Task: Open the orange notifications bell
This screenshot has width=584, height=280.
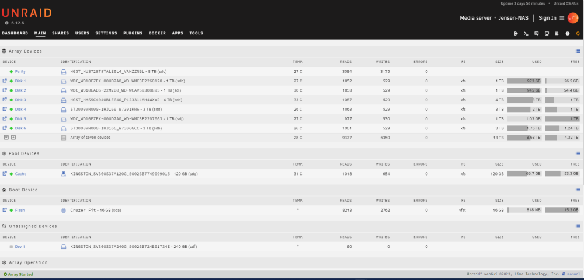Action: pyautogui.click(x=578, y=33)
